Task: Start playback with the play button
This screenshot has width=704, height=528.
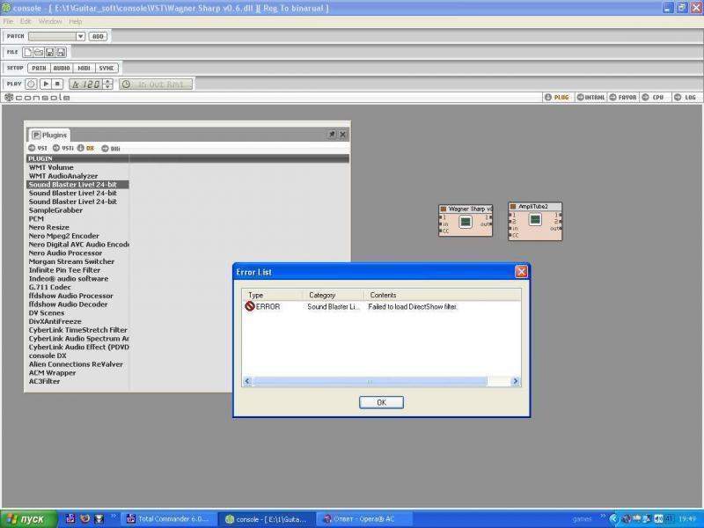Action: point(46,84)
